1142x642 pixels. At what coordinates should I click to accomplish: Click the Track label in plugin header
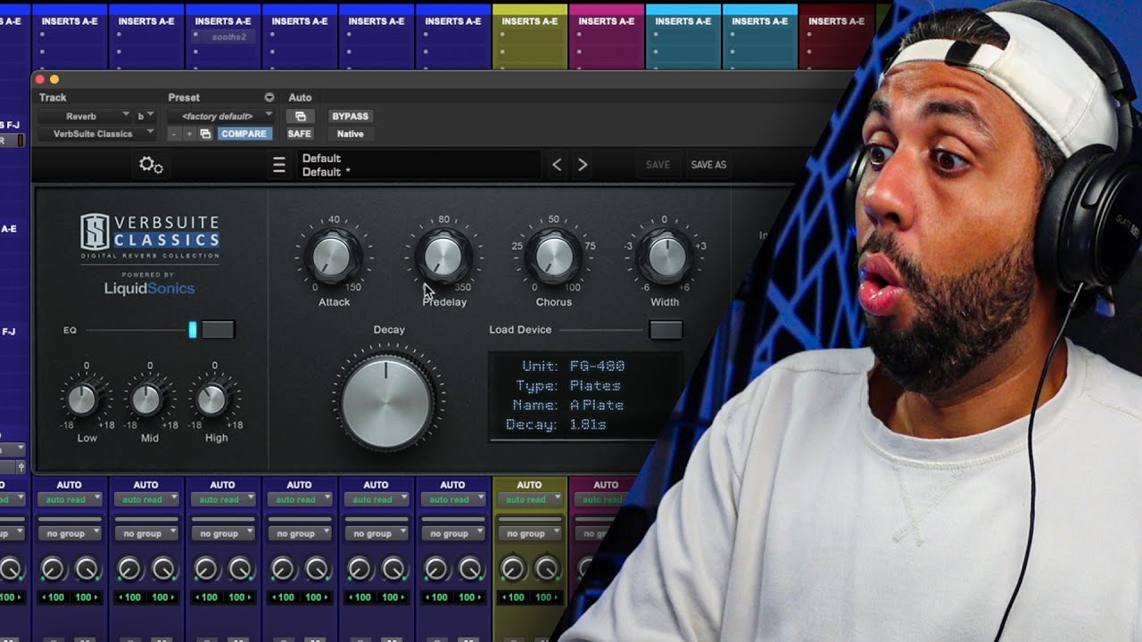53,97
